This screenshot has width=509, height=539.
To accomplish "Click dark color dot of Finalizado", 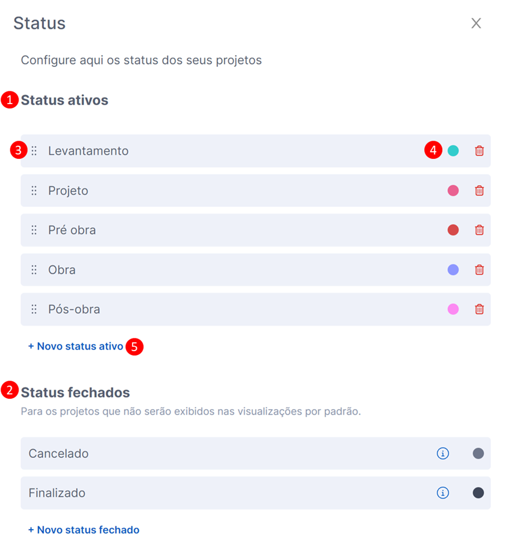I will (x=478, y=493).
